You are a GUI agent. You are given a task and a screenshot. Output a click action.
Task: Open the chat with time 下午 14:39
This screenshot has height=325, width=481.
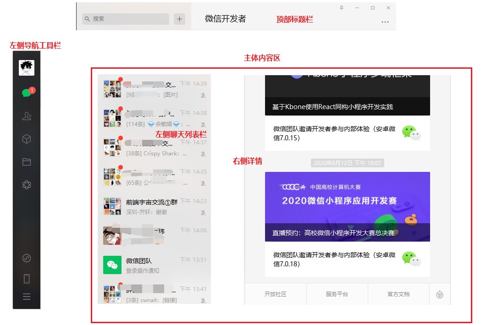point(155,89)
